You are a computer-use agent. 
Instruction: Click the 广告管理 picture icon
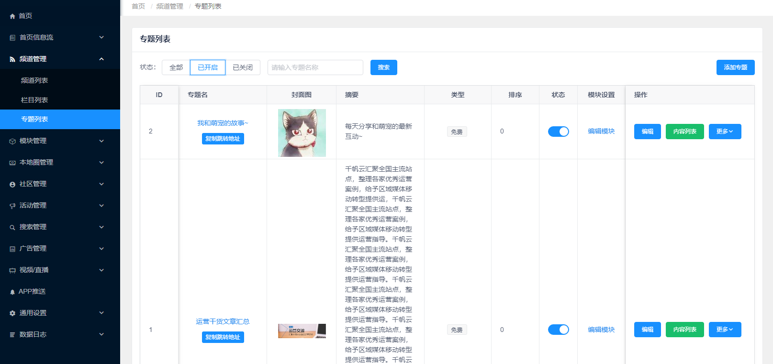tap(12, 249)
